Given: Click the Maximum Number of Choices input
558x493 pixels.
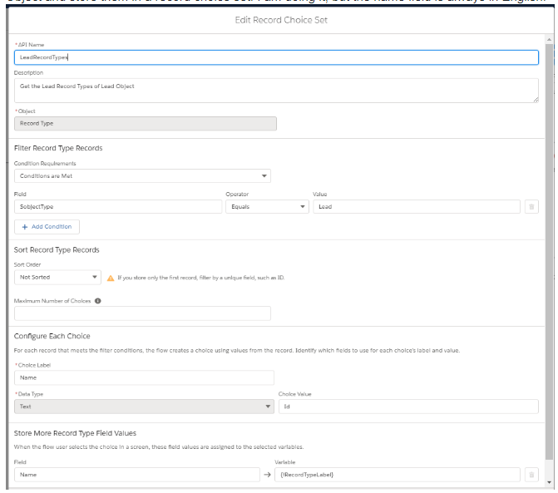Looking at the screenshot, I should [142, 313].
